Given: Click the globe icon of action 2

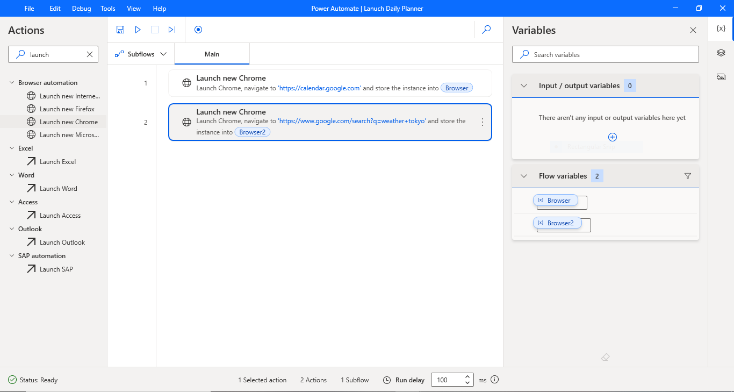Looking at the screenshot, I should click(x=186, y=122).
